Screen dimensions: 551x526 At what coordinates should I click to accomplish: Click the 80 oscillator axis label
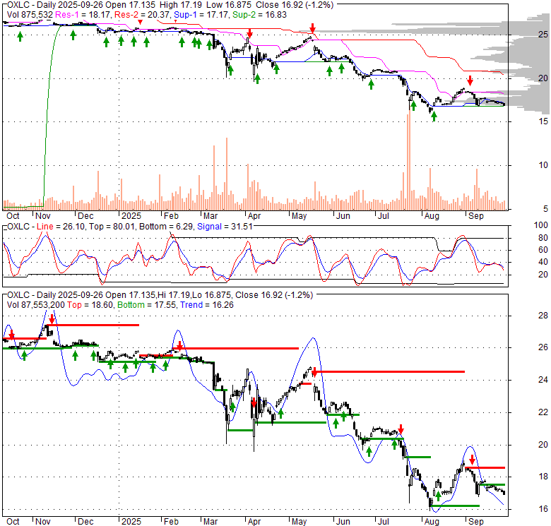point(543,238)
